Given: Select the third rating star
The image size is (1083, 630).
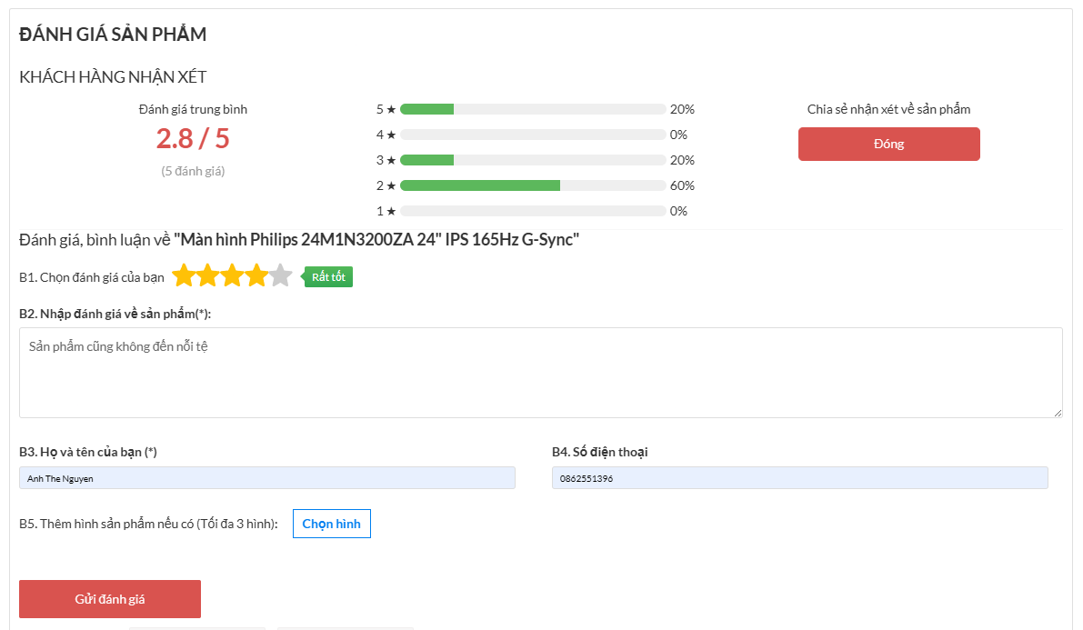Looking at the screenshot, I should point(233,275).
